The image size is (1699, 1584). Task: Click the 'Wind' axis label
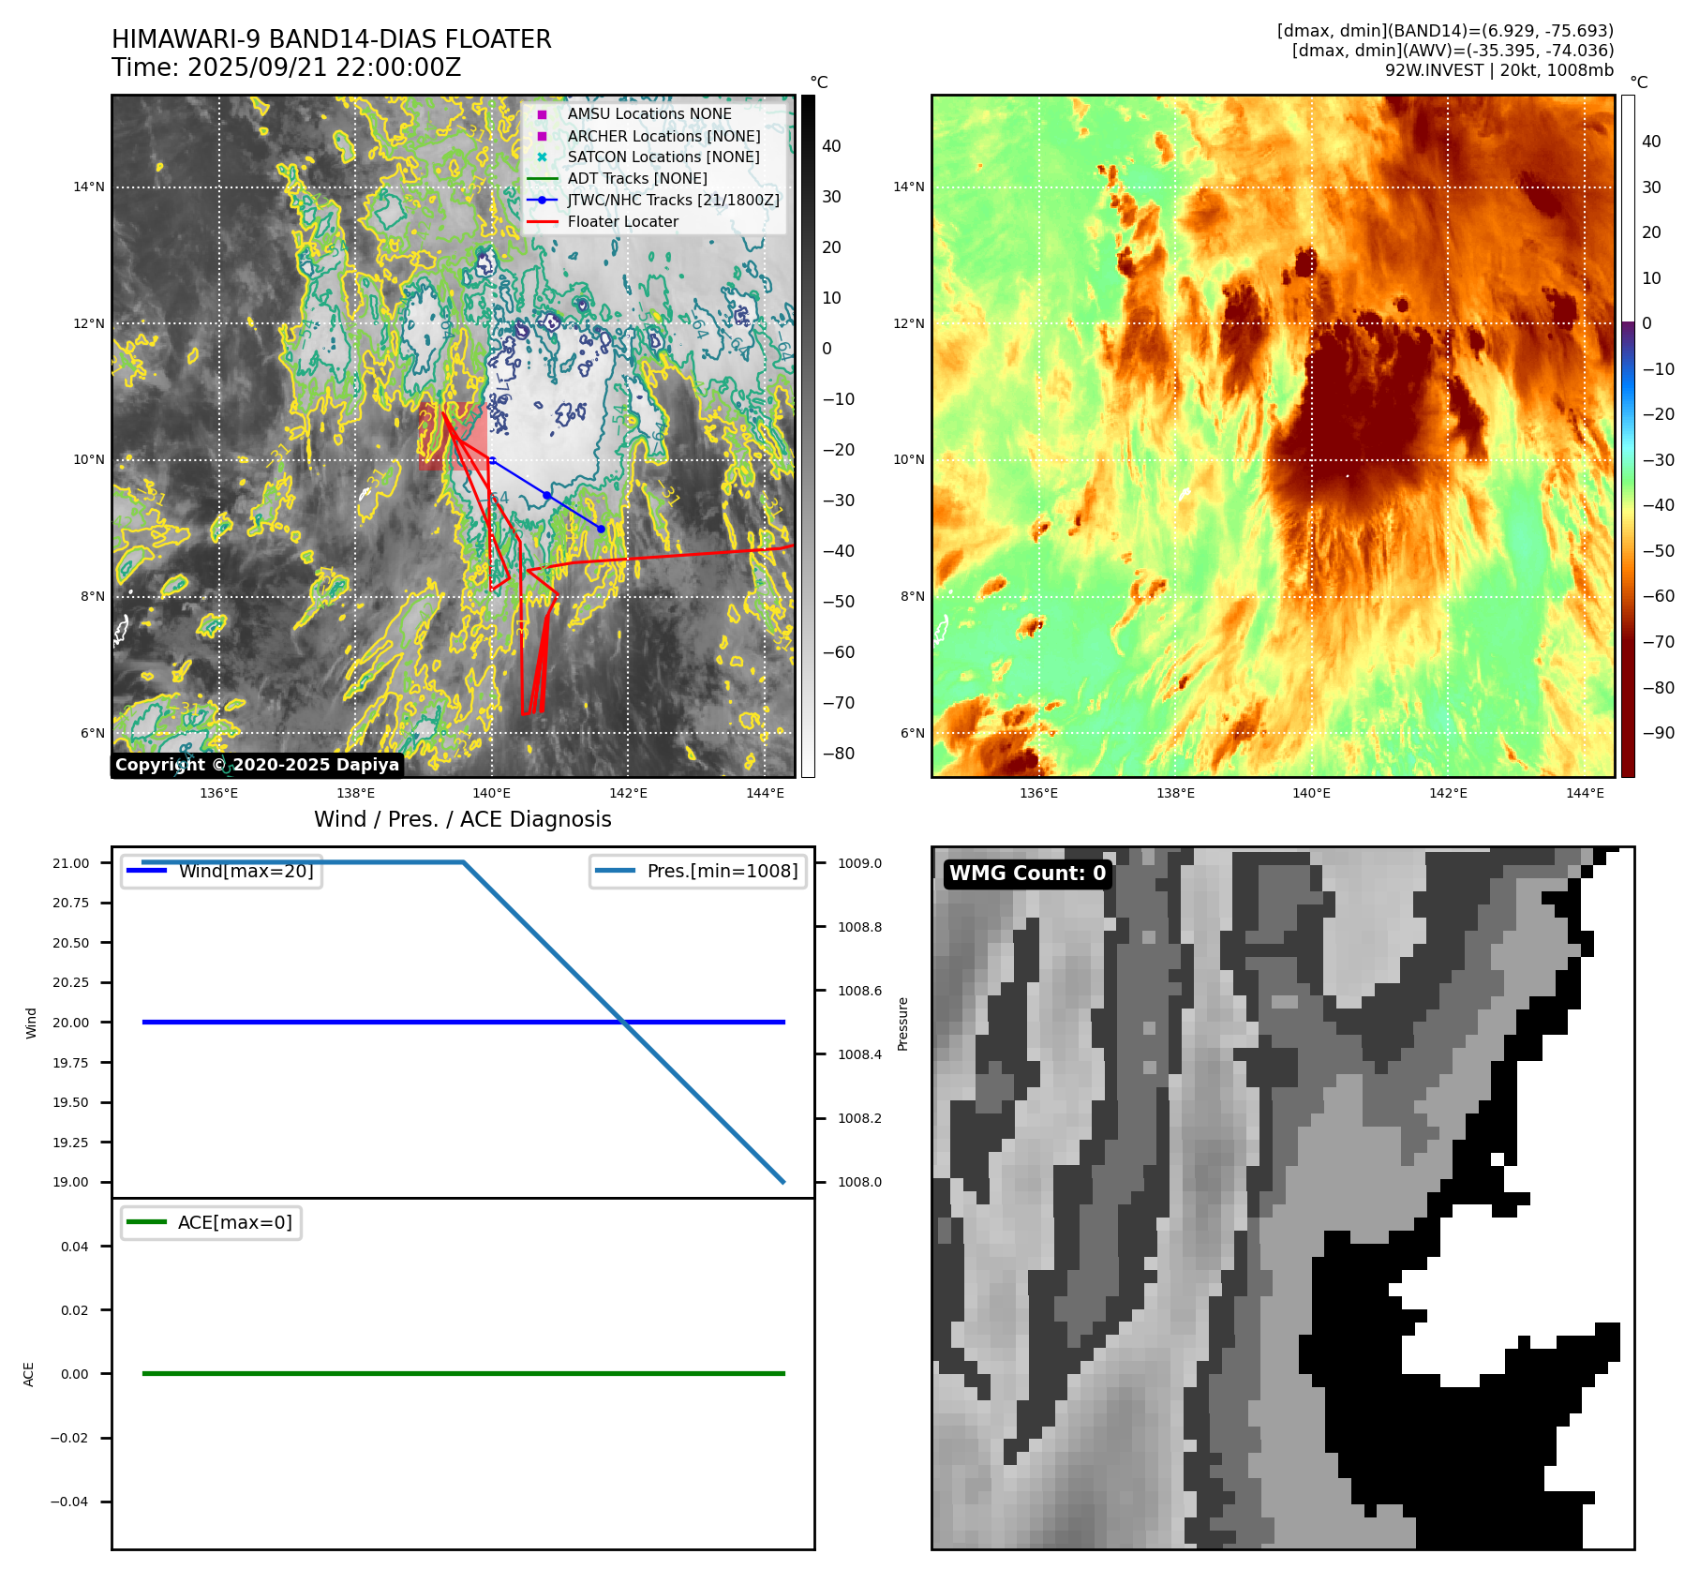(31, 1023)
